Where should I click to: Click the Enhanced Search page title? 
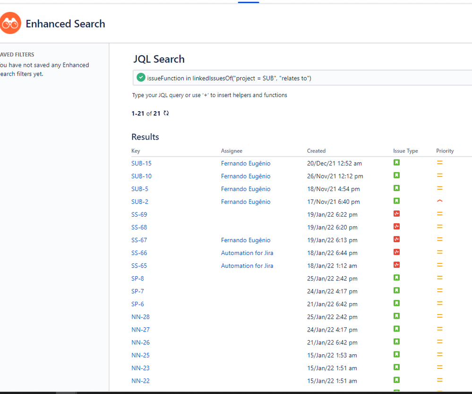[65, 24]
